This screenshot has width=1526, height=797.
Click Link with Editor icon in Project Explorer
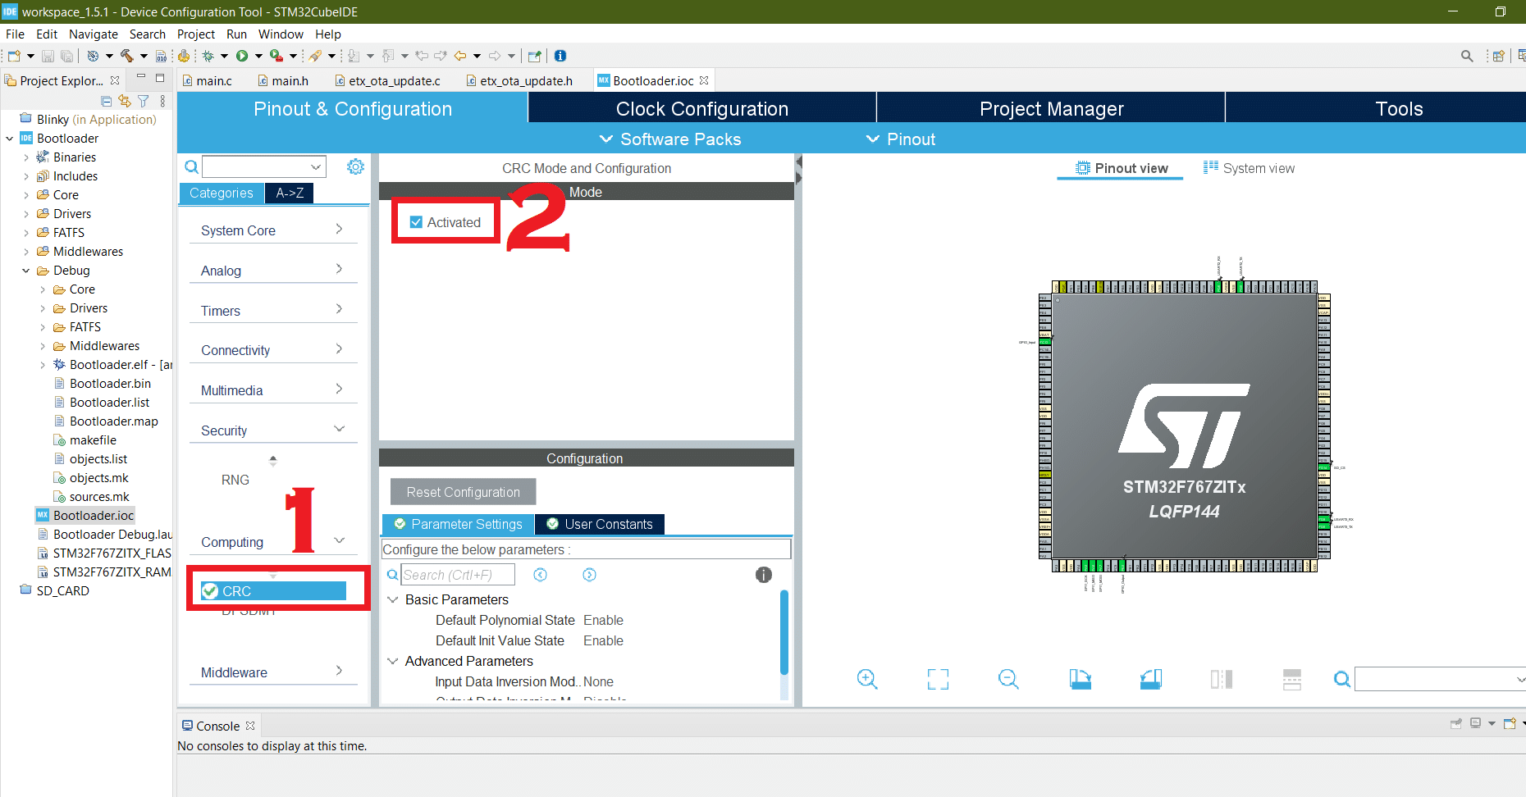tap(125, 101)
